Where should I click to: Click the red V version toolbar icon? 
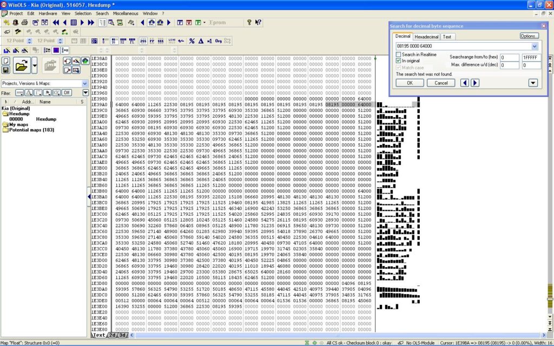pyautogui.click(x=189, y=23)
